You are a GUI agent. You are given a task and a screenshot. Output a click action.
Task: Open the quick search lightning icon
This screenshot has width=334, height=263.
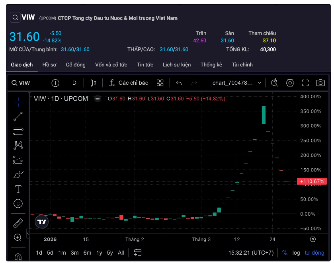pyautogui.click(x=275, y=83)
